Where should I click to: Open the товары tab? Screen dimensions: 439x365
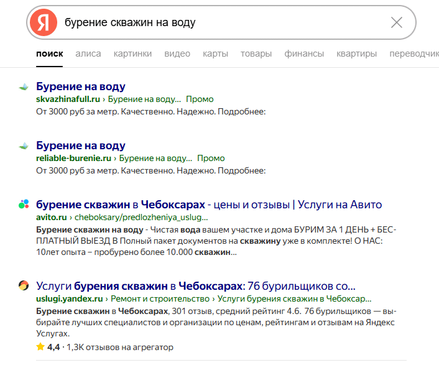click(x=256, y=54)
